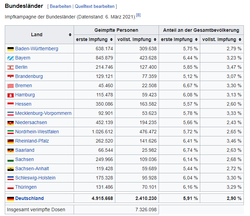Sort table by Land column

70,35
